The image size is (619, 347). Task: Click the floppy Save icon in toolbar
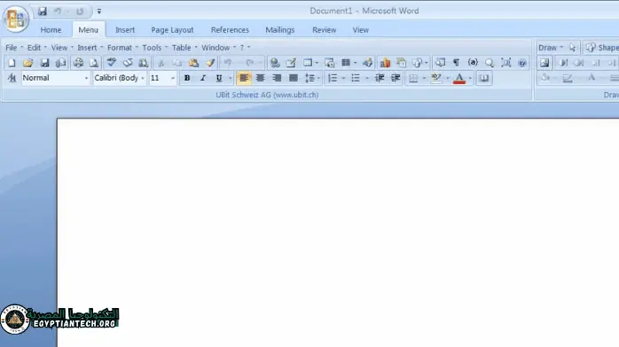[44, 63]
